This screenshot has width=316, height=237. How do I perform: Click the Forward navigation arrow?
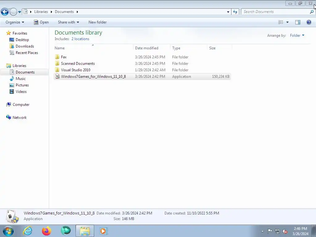click(x=13, y=12)
